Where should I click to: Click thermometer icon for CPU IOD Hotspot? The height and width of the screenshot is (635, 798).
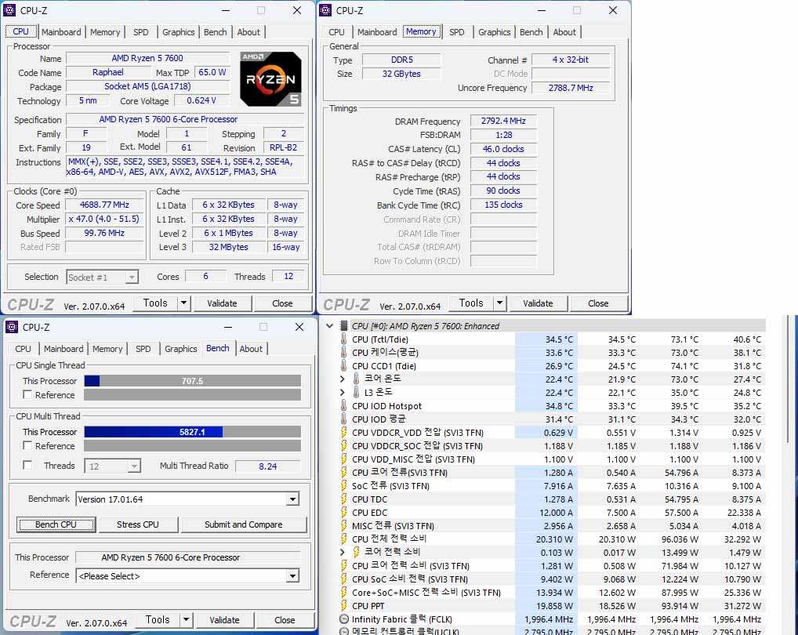click(344, 405)
